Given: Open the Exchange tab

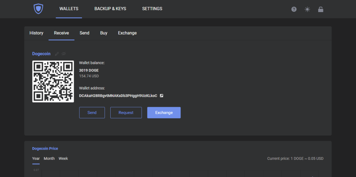Looking at the screenshot, I should pyautogui.click(x=127, y=33).
